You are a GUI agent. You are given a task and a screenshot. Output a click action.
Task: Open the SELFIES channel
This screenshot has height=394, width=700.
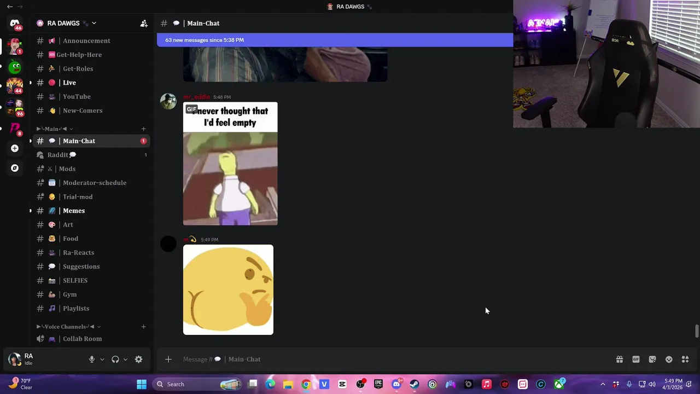[x=91, y=280]
